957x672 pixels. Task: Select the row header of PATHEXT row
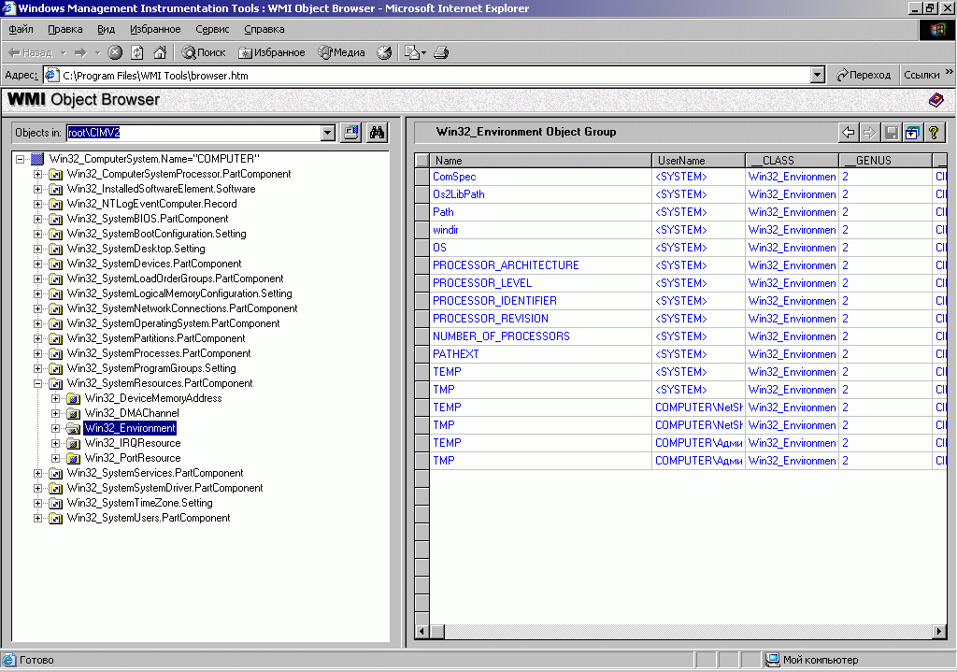(421, 354)
